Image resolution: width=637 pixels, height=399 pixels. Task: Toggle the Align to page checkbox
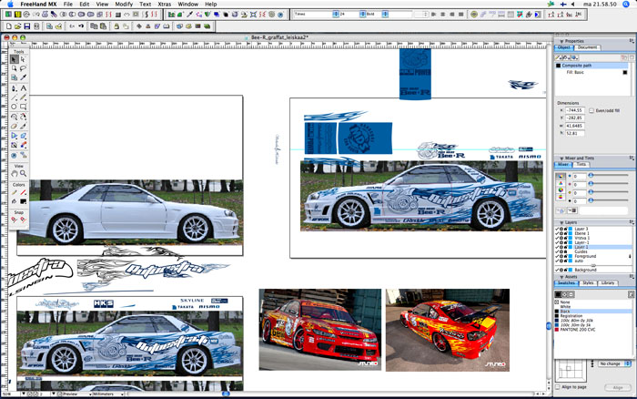558,387
